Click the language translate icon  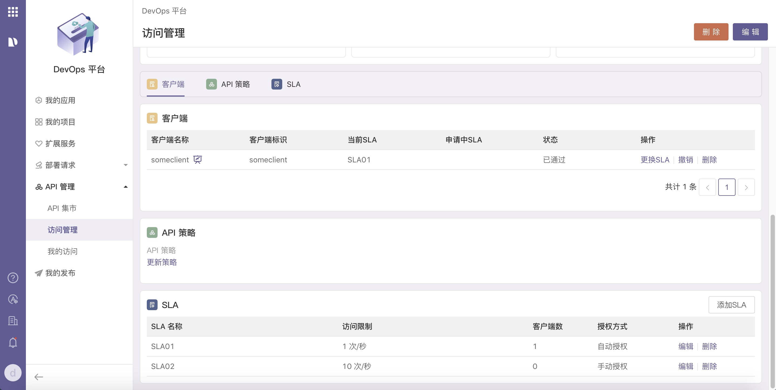coord(13,299)
